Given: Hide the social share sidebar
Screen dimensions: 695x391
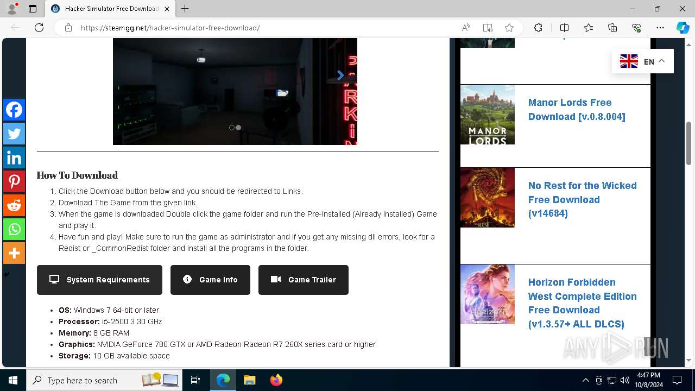Looking at the screenshot, I should [x=7, y=275].
